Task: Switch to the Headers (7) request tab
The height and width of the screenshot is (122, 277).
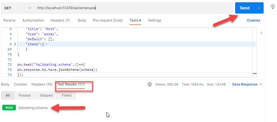Action: (x=60, y=20)
